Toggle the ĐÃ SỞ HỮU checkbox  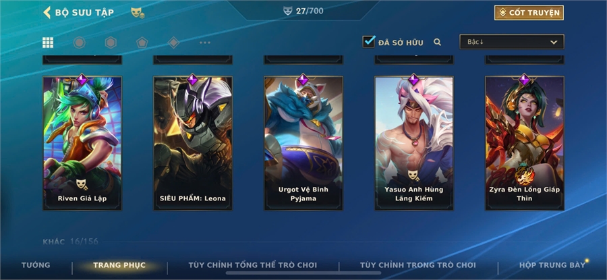[368, 41]
